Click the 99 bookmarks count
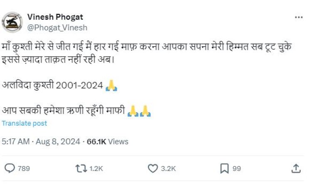 [237, 169]
